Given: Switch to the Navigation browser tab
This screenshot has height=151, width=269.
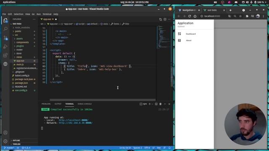Looking at the screenshot, I should click(x=189, y=10).
